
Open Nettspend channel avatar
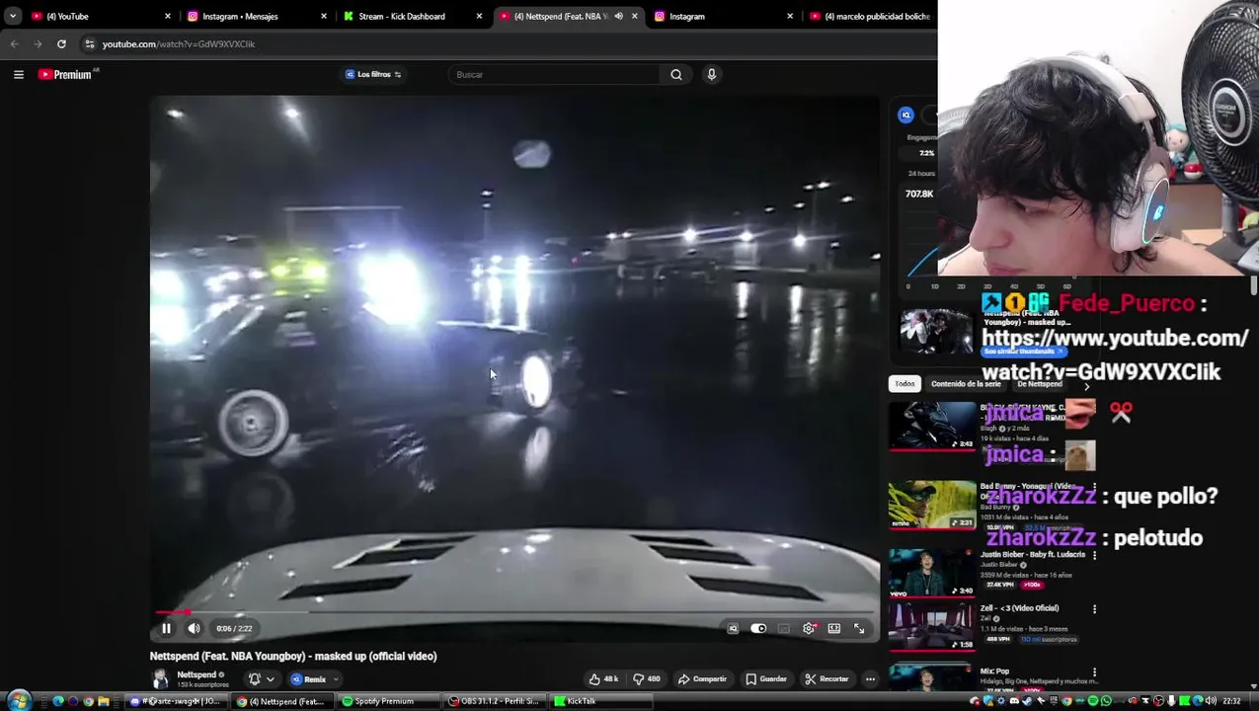pyautogui.click(x=160, y=678)
